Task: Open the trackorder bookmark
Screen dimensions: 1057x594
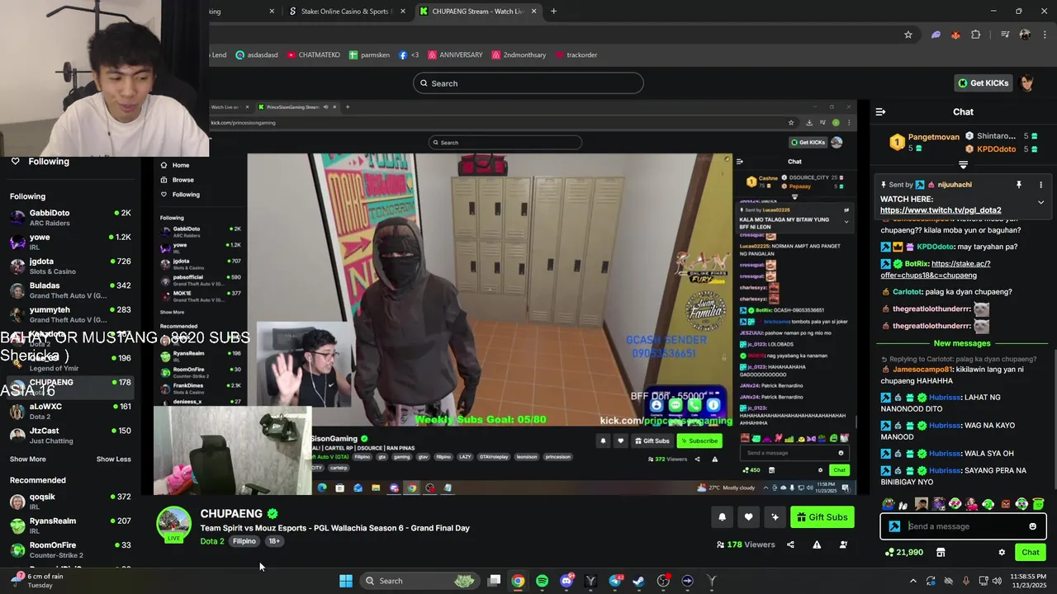Action: [x=576, y=55]
